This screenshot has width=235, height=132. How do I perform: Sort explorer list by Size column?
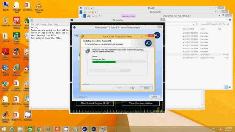point(220,29)
